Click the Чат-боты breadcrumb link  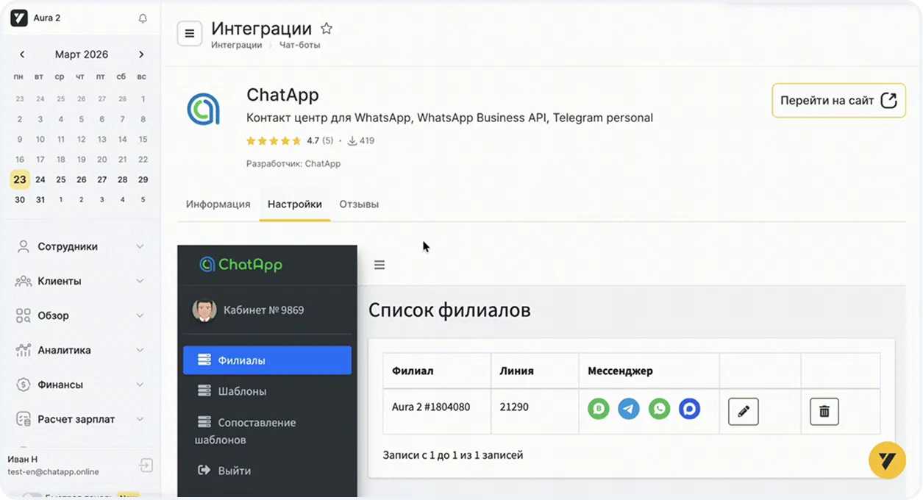tap(299, 45)
